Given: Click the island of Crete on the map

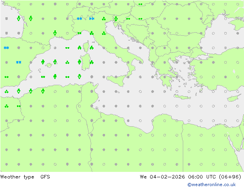Looking at the screenshot, I should tap(182, 97).
